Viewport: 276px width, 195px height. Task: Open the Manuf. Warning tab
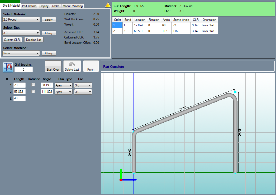73,6
